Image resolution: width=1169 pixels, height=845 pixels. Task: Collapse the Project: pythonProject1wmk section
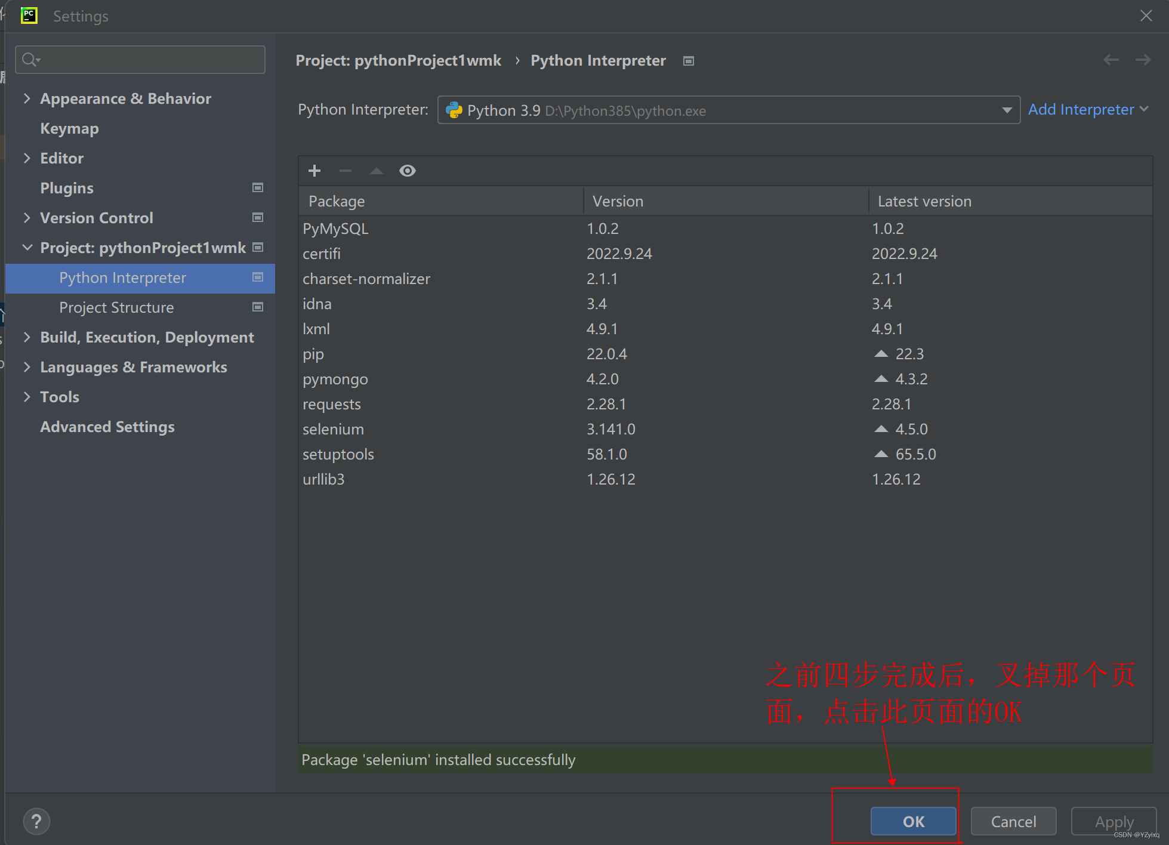coord(27,247)
